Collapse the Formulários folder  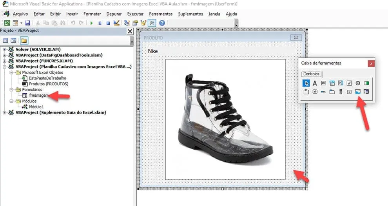coord(11,90)
